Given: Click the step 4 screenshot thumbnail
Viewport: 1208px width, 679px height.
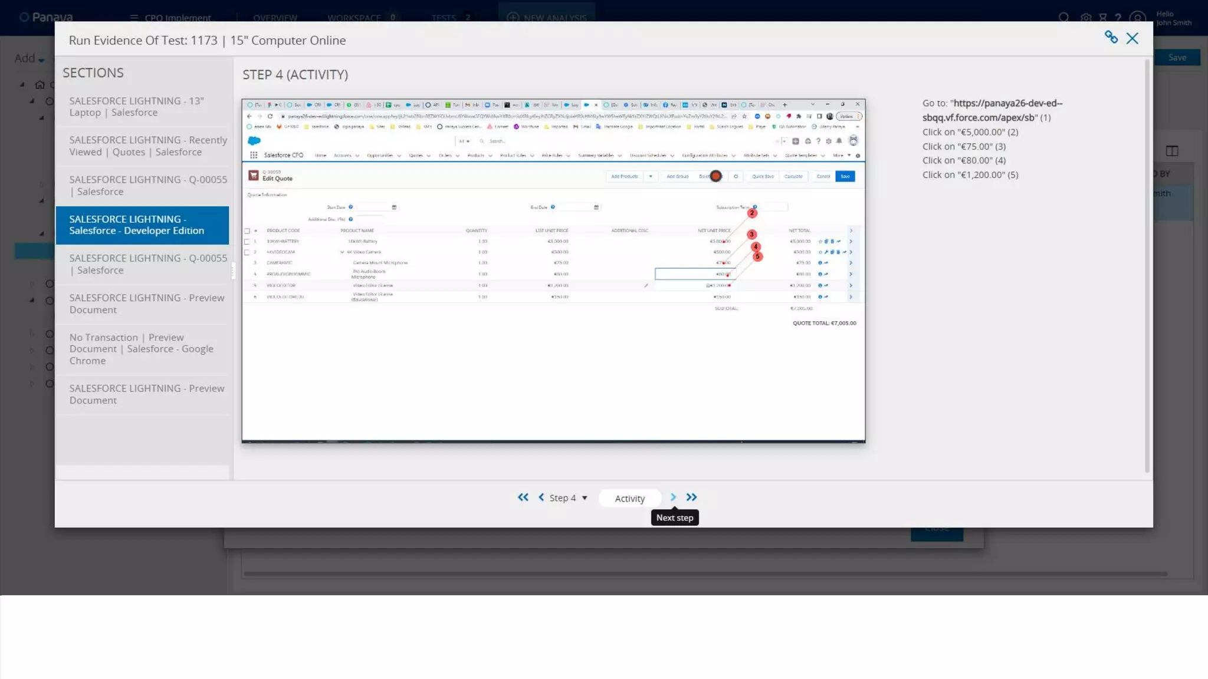Looking at the screenshot, I should click(553, 271).
